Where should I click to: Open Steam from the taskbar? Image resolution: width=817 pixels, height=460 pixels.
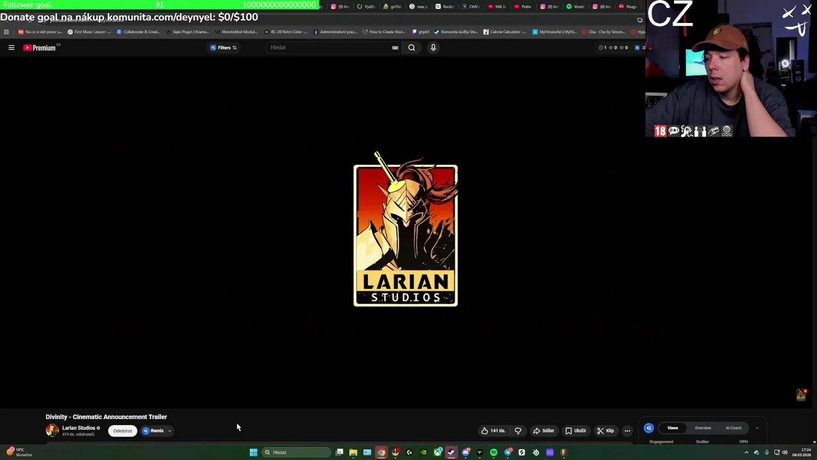(x=451, y=452)
